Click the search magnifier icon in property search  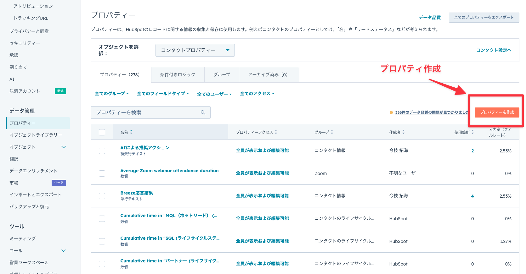click(203, 112)
